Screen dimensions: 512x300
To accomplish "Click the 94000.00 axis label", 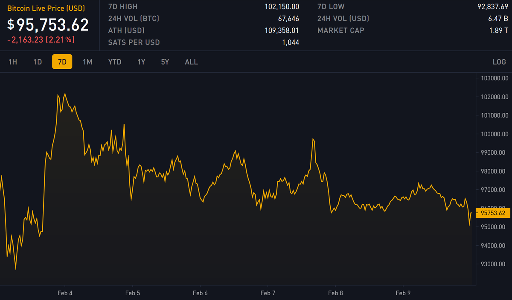I will 494,246.
